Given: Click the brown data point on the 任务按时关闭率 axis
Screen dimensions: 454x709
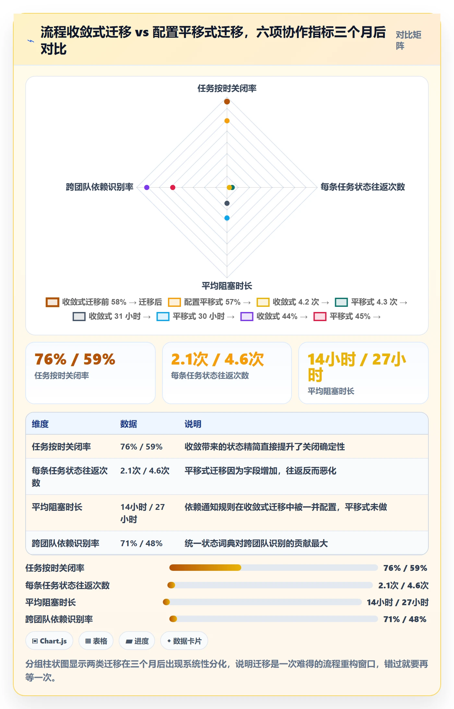Looking at the screenshot, I should tap(227, 102).
